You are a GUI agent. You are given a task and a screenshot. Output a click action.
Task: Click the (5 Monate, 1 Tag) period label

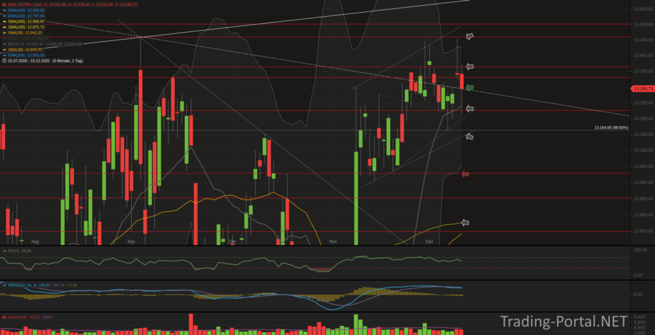[x=67, y=61]
